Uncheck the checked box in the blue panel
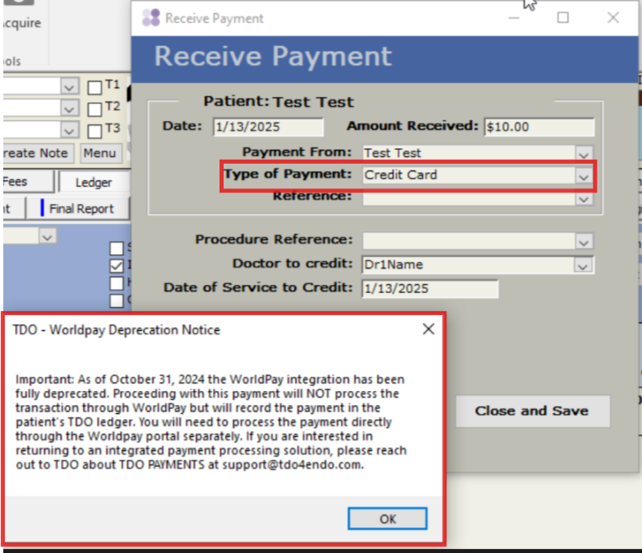642x553 pixels. [117, 265]
